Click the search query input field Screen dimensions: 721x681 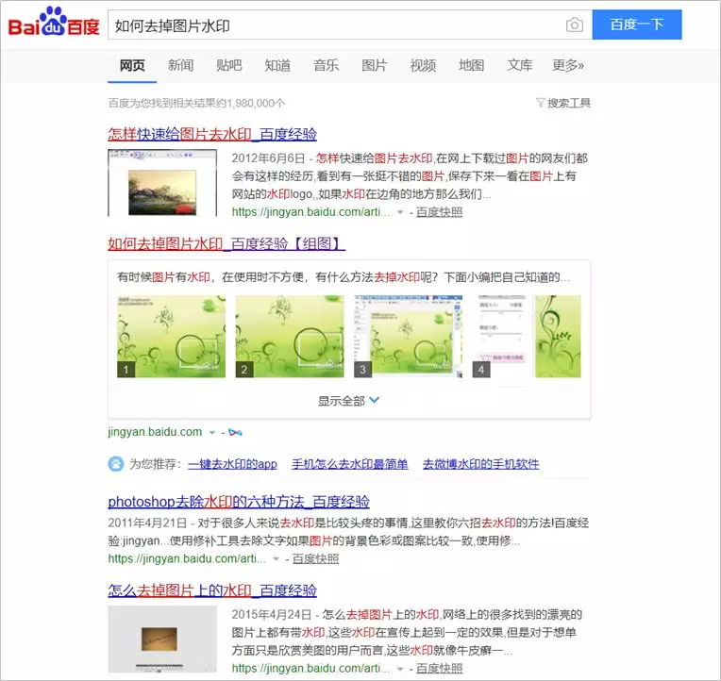coord(336,25)
